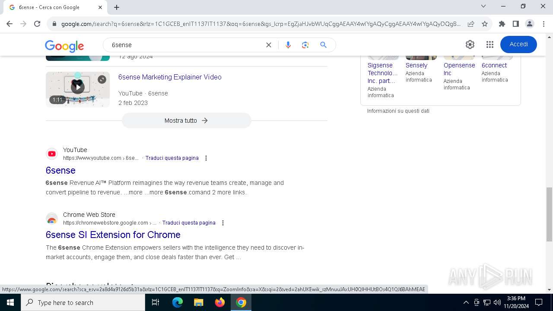Open the tab search dropdown chevron
Image resolution: width=553 pixels, height=311 pixels.
coord(483,6)
